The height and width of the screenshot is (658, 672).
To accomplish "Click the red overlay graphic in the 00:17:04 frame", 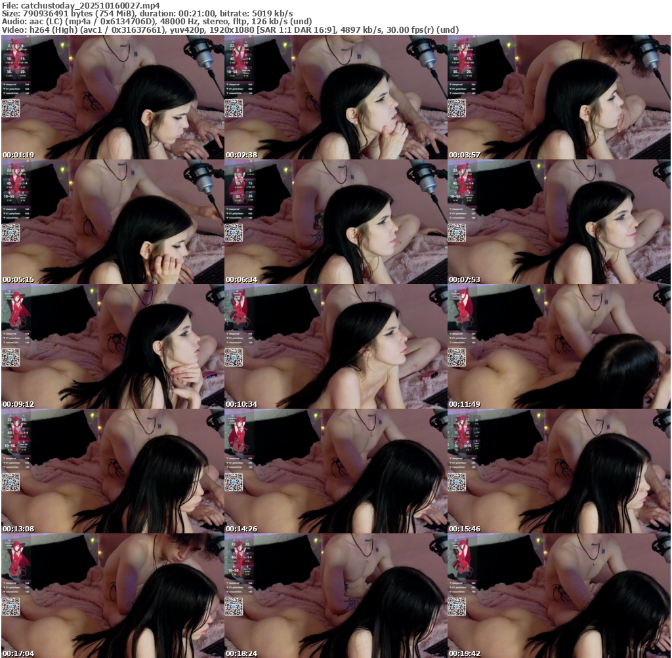I will [x=16, y=559].
